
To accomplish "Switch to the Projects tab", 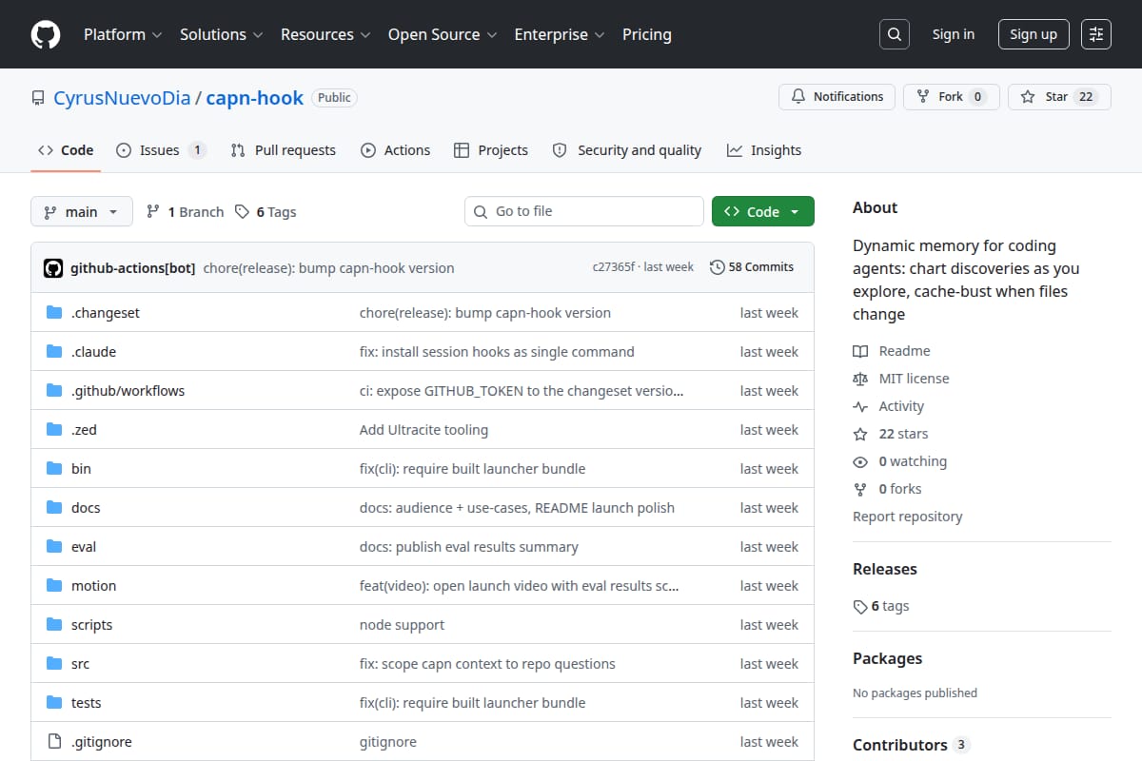I will pyautogui.click(x=491, y=150).
